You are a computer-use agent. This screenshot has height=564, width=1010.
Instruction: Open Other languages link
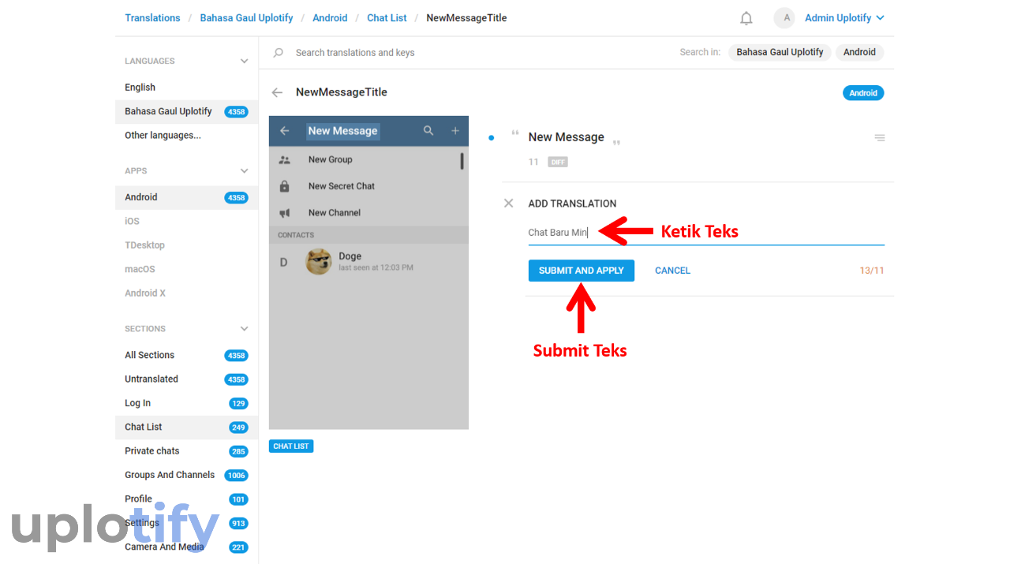[x=163, y=135]
